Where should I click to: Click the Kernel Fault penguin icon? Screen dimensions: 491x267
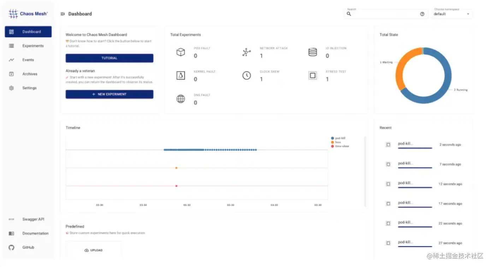tap(181, 76)
